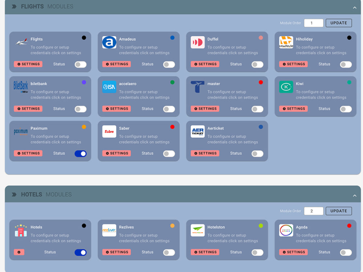Click the teal color dot on Kiwi
This screenshot has width=363, height=272.
pos(349,82)
